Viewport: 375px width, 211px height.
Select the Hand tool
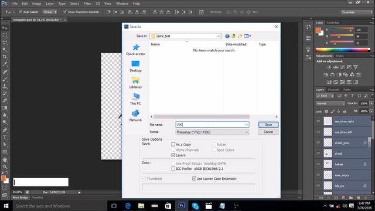(5, 159)
